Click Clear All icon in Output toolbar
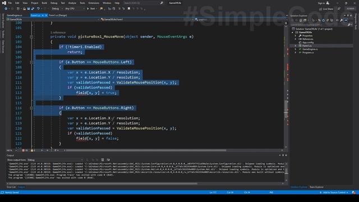The height and width of the screenshot is (202, 359). pos(103,160)
